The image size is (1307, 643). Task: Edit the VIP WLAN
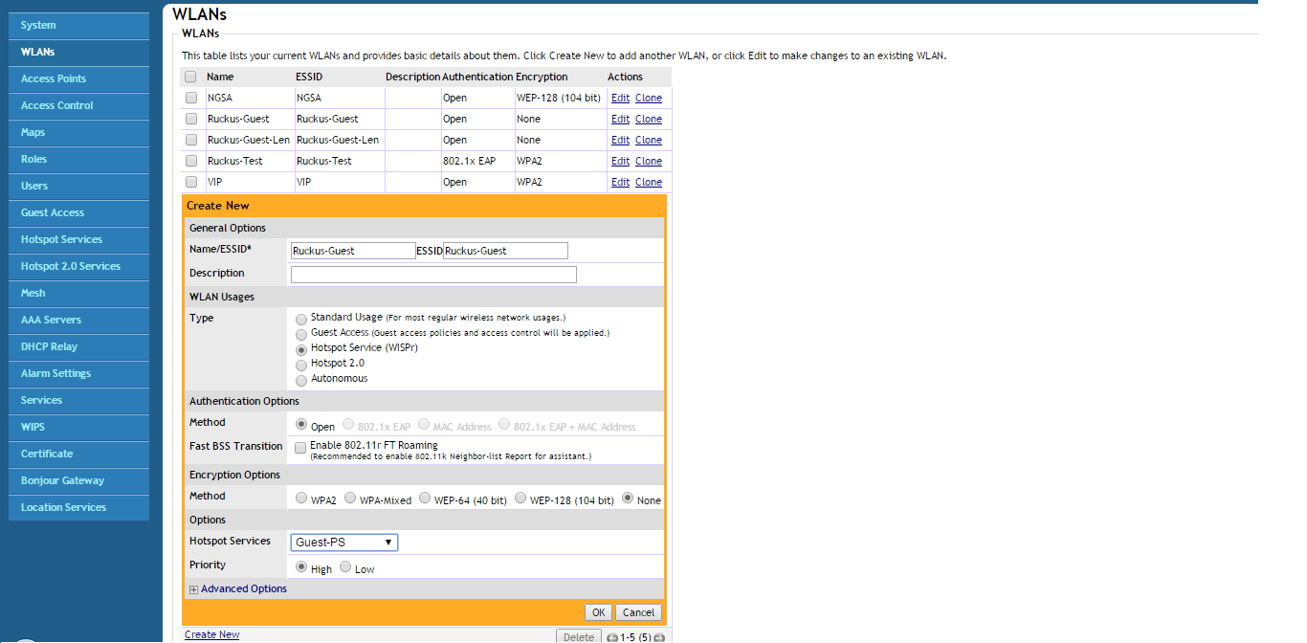coord(620,182)
